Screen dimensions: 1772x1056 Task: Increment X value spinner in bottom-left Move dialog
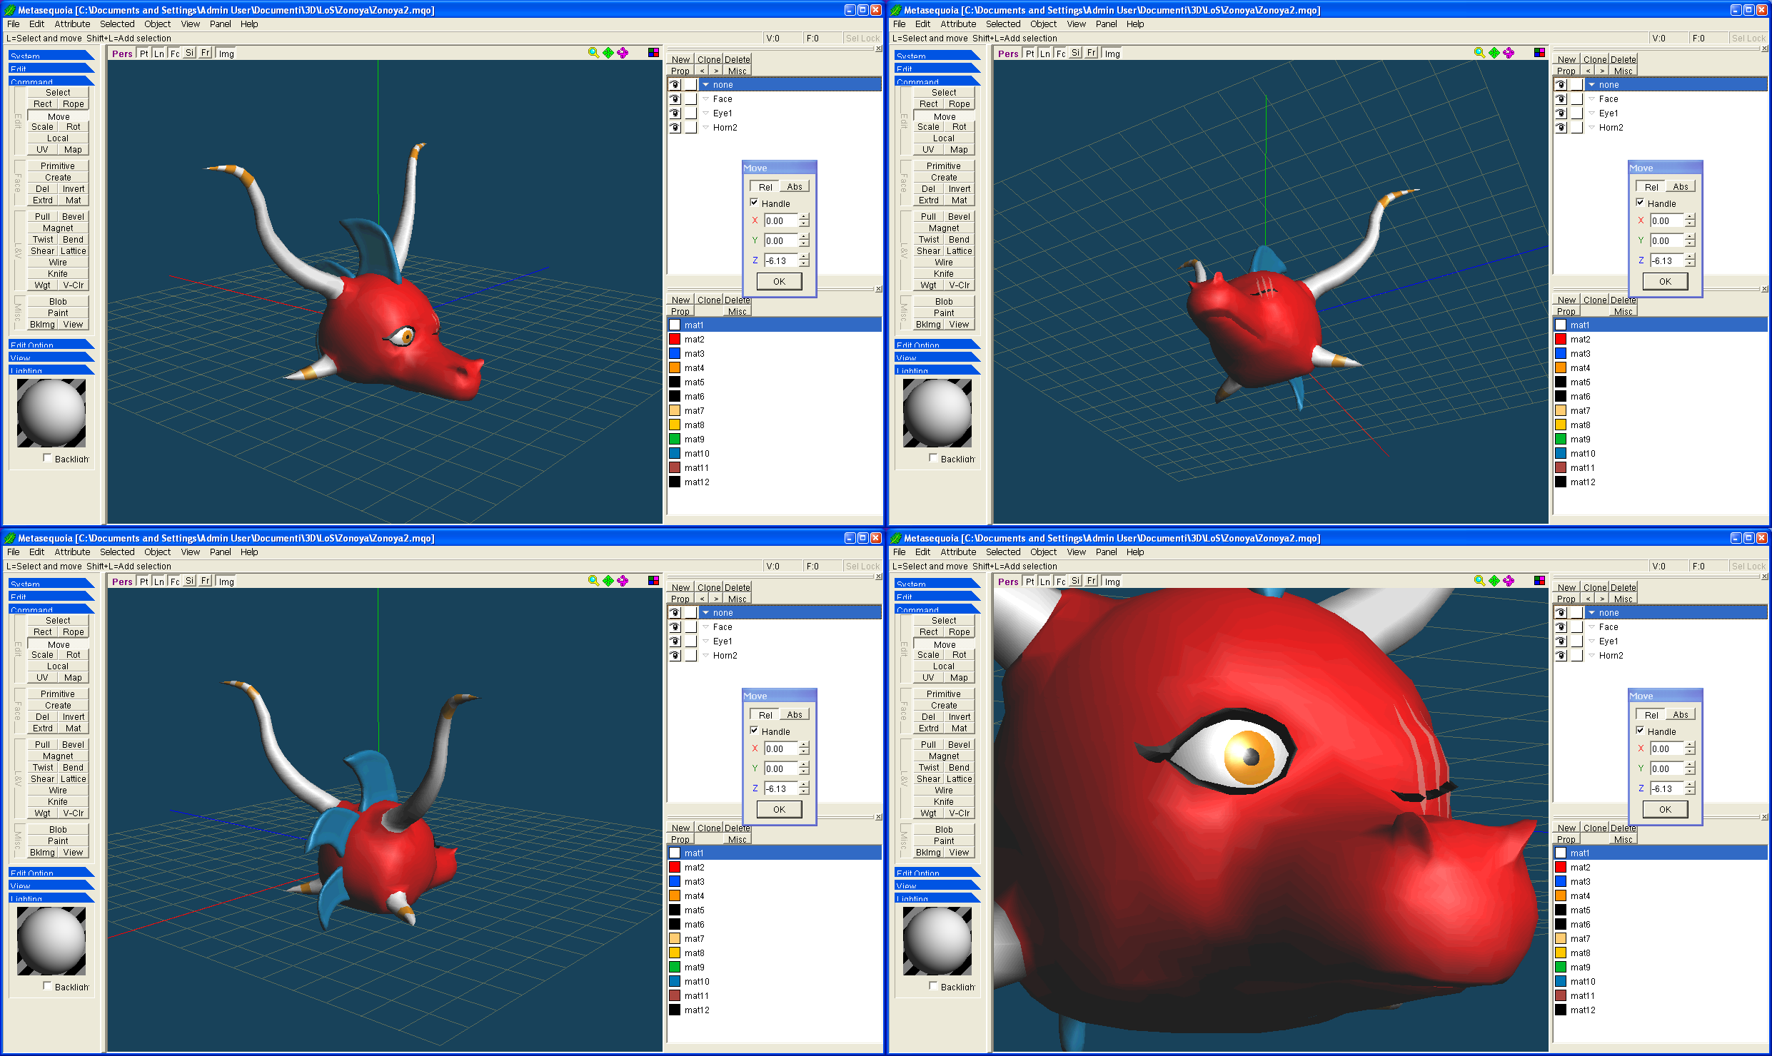[804, 745]
